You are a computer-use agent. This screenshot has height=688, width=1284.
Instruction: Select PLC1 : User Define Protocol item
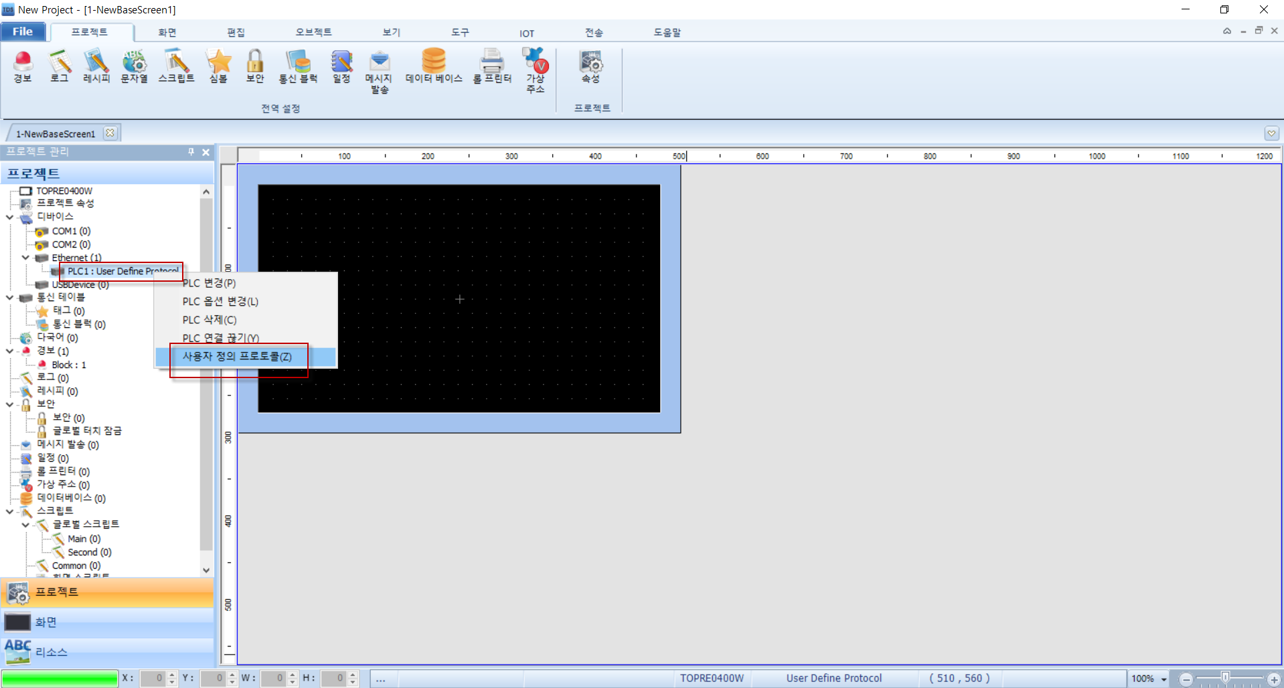click(123, 271)
